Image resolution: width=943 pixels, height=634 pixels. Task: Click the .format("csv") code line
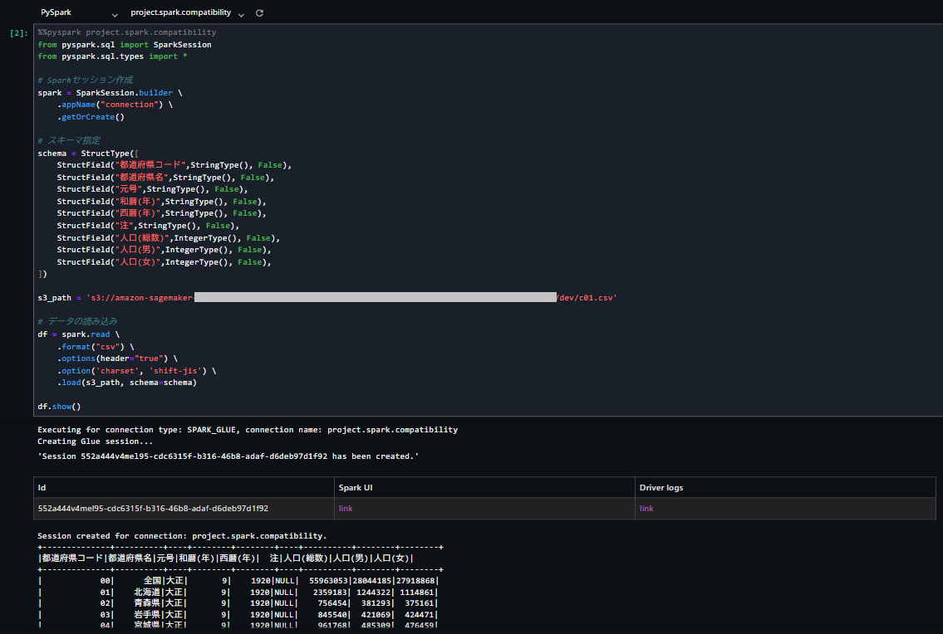pyautogui.click(x=96, y=347)
